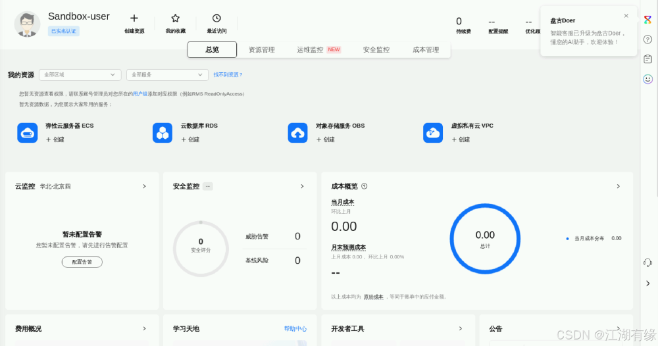Viewport: 658px width, 346px height.
Task: Click the 找不到资源？ link
Action: [x=228, y=74]
